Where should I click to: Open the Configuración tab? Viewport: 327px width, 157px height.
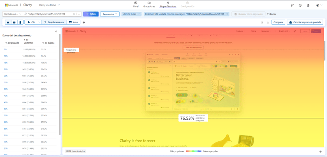tap(187, 4)
